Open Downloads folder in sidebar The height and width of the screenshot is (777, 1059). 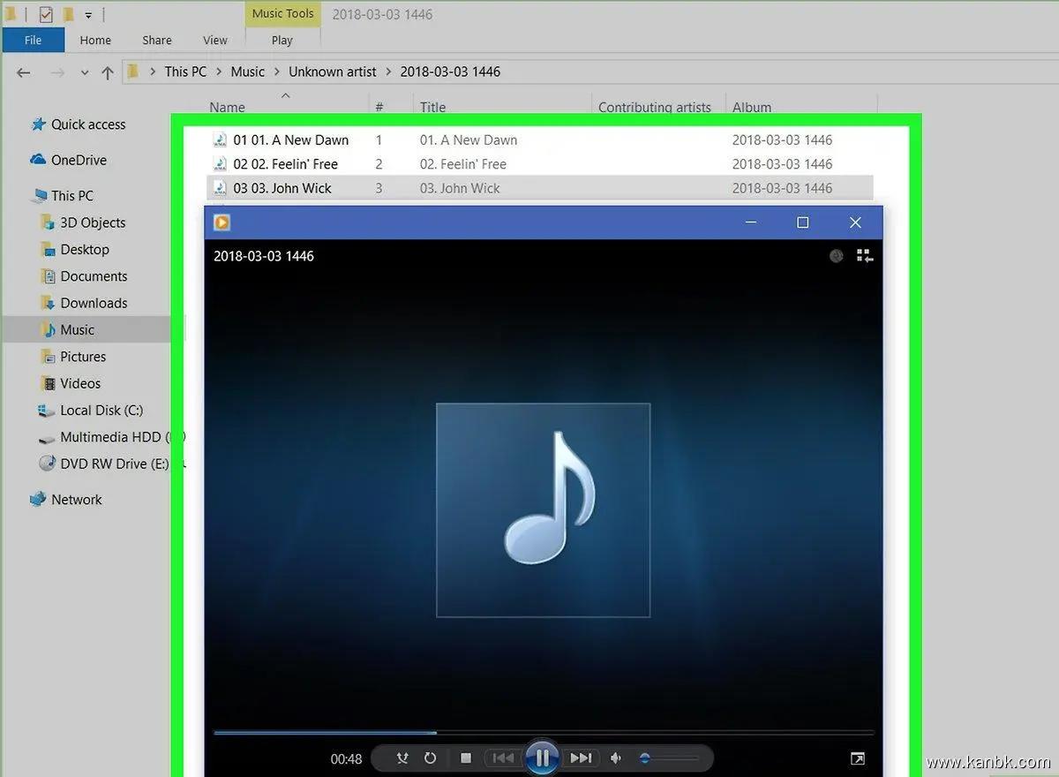(x=94, y=303)
